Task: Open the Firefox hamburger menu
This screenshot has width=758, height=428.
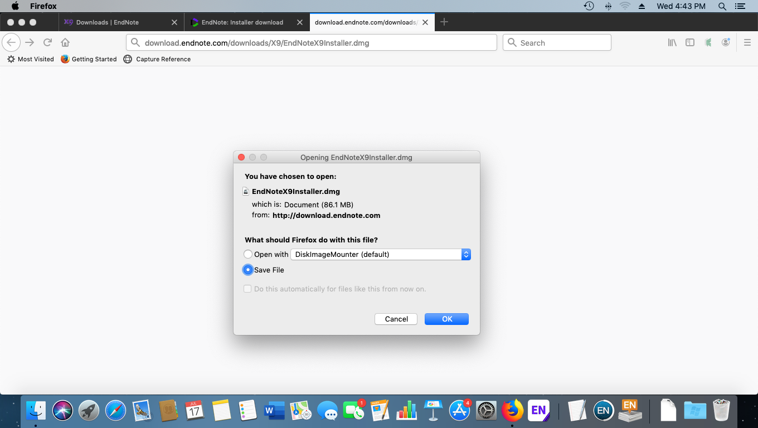Action: tap(747, 42)
